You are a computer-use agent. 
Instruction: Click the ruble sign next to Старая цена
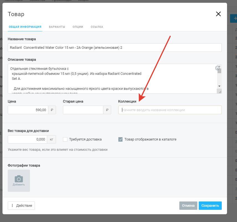(x=107, y=110)
